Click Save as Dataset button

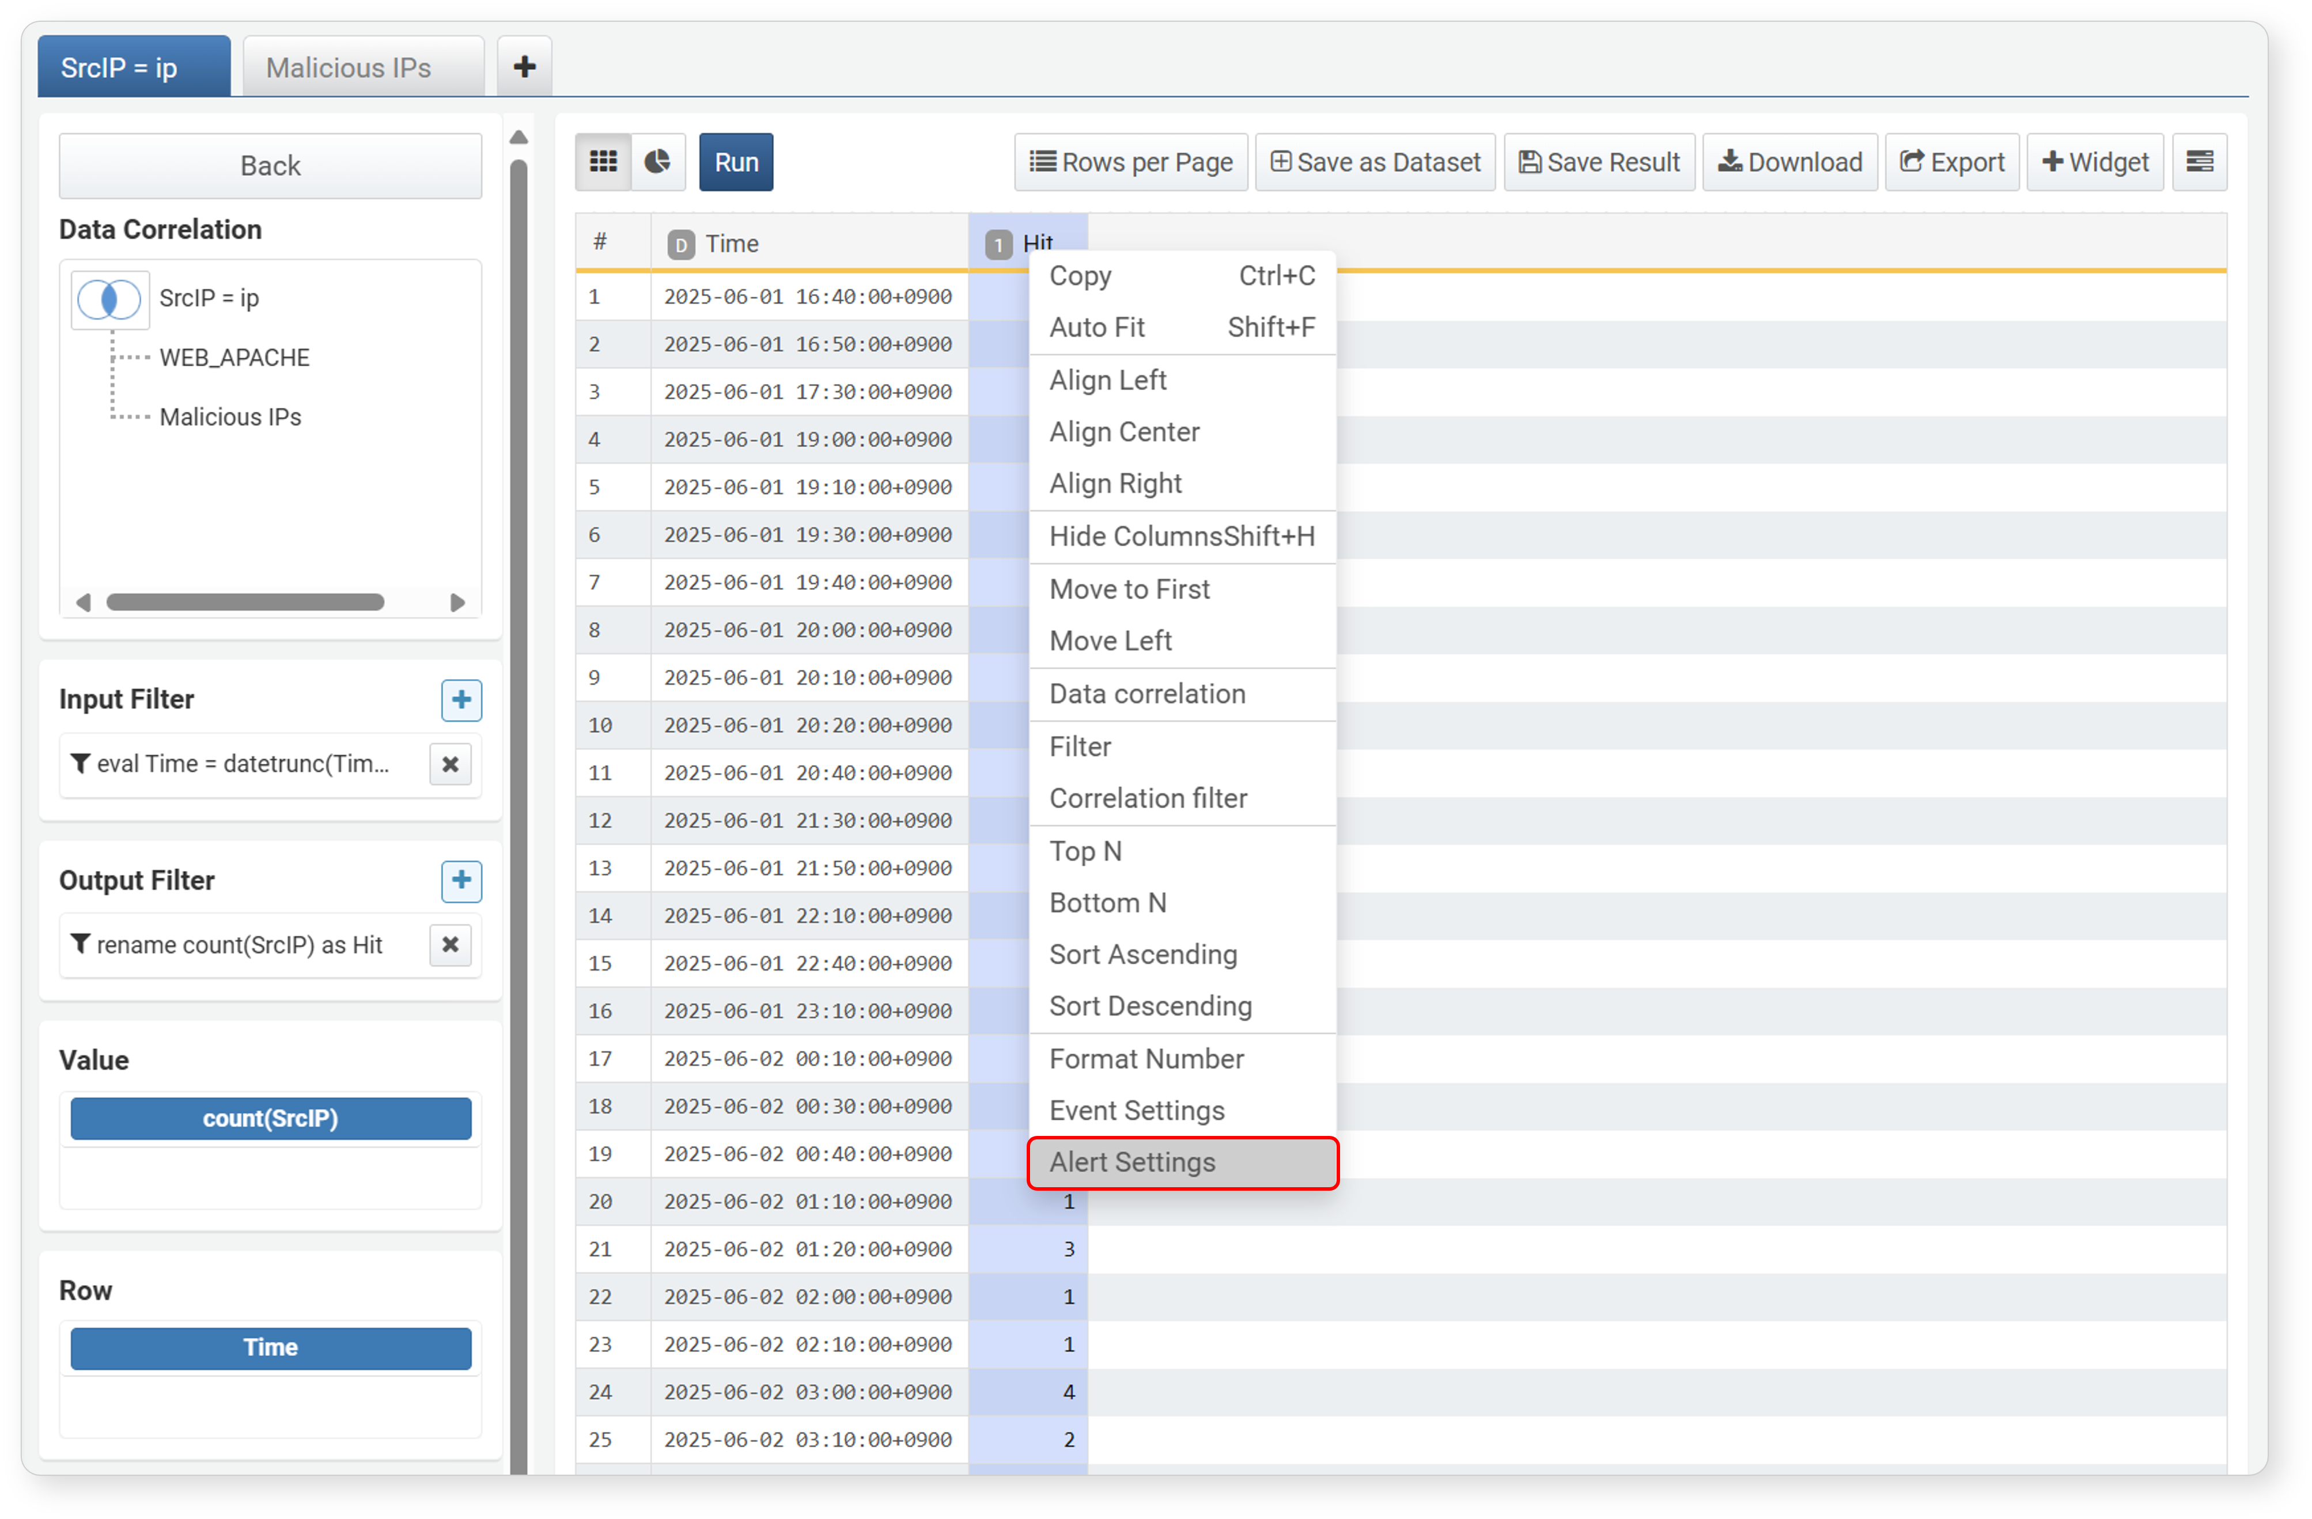point(1375,162)
